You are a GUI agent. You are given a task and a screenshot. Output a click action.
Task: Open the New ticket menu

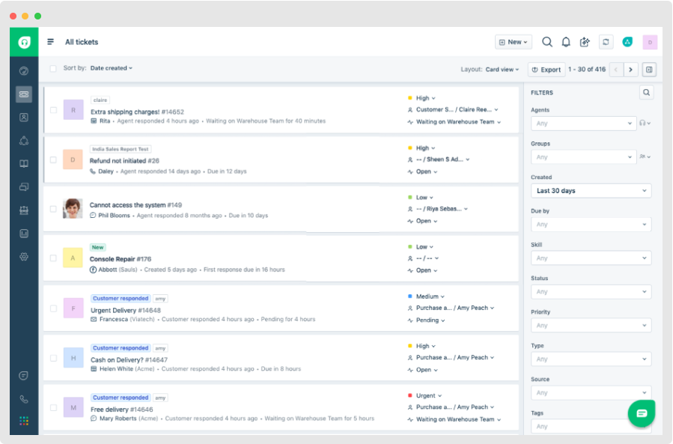point(513,42)
